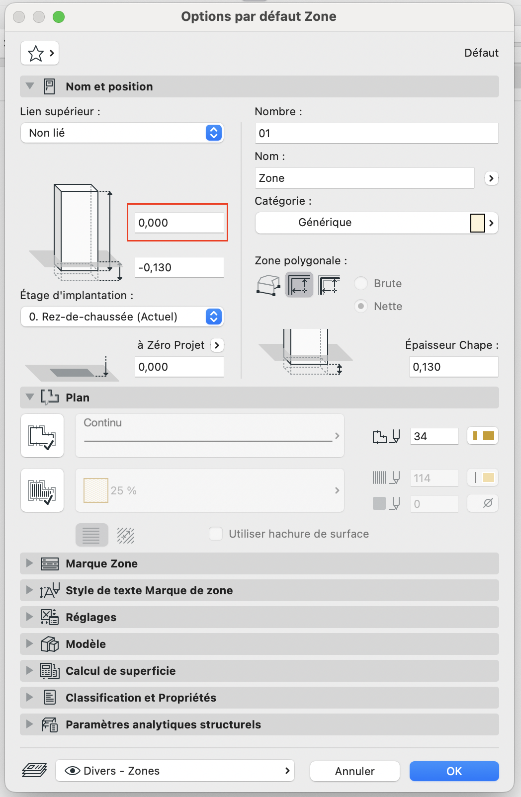Open the Nom zone list arrow

(x=491, y=178)
